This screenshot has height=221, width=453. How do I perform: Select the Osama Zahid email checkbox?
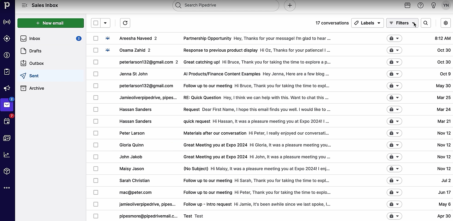[x=96, y=50]
